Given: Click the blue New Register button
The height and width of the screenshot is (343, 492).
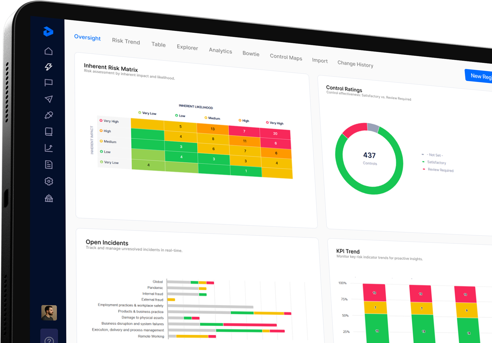Looking at the screenshot, I should click(479, 76).
